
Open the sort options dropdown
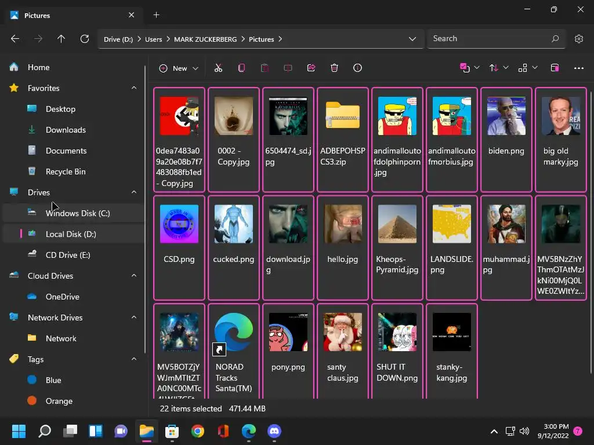tap(498, 68)
